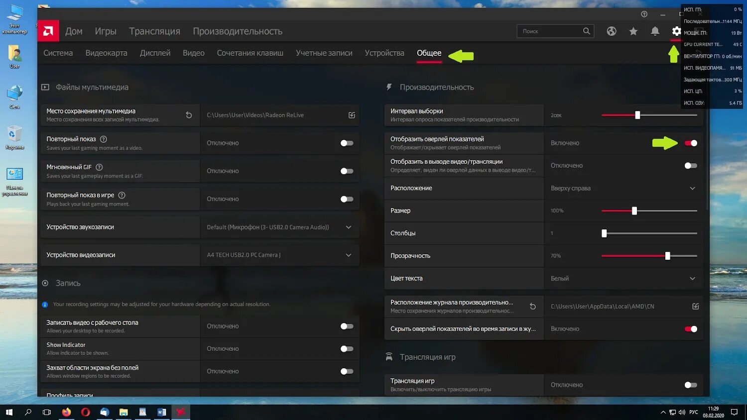The height and width of the screenshot is (420, 747).
Task: Switch to Видео settings tab
Action: coord(194,53)
